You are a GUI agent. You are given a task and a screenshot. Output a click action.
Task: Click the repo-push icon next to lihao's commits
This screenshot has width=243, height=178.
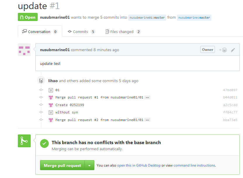[41, 80]
